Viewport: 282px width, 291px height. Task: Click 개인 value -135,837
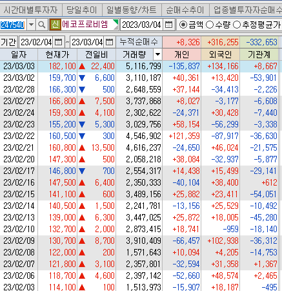click(184, 66)
